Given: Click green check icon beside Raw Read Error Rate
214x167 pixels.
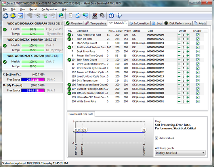Looking at the screenshot, I should click(69, 35).
